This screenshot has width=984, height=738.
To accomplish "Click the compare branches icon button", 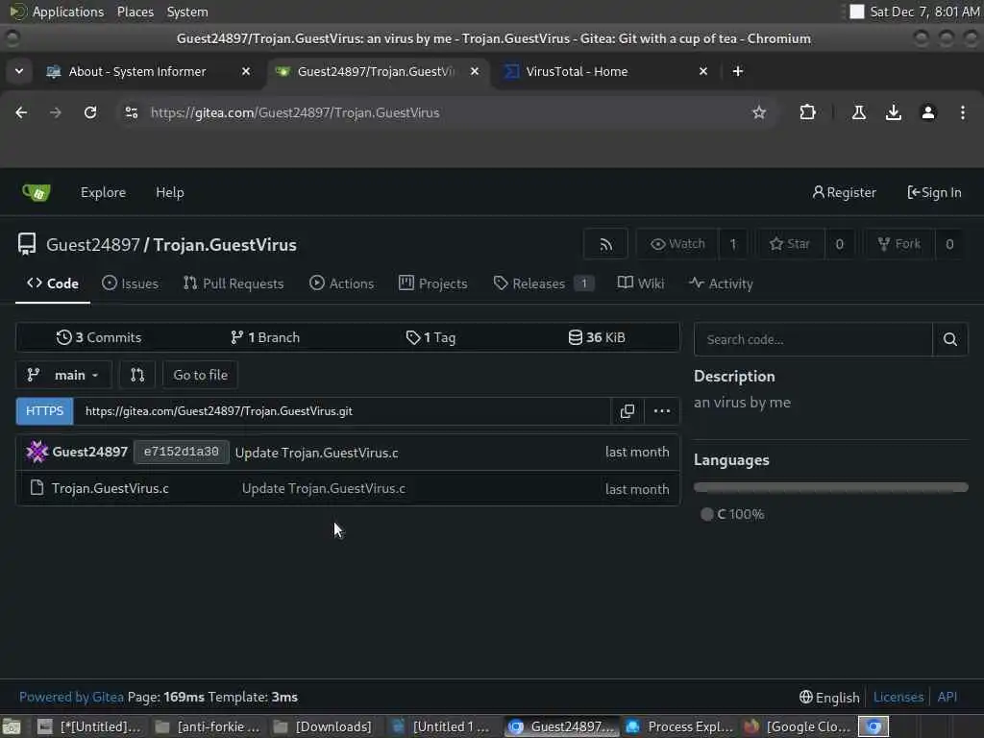I will point(137,375).
